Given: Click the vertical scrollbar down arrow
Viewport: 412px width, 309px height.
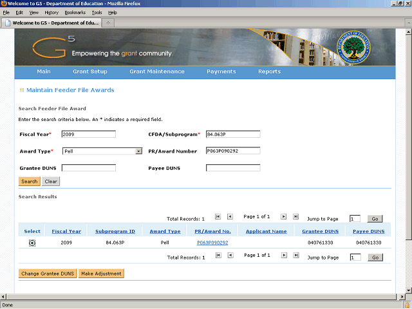Looking at the screenshot, I should pos(408,290).
